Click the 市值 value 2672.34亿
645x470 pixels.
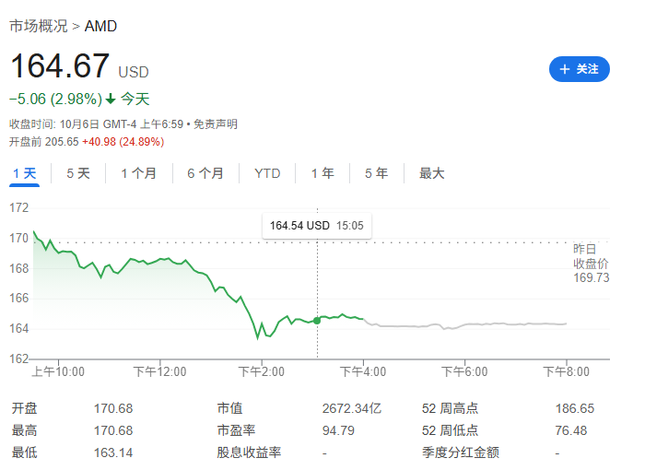pos(352,408)
